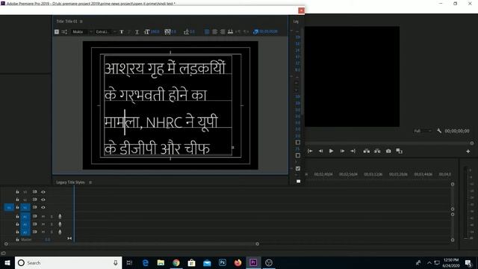Open the Tab Stops tool
The image size is (478, 269).
(x=231, y=31)
